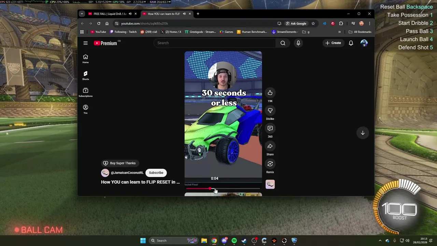The width and height of the screenshot is (437, 246).
Task: Start voice search with microphone
Action: click(298, 43)
